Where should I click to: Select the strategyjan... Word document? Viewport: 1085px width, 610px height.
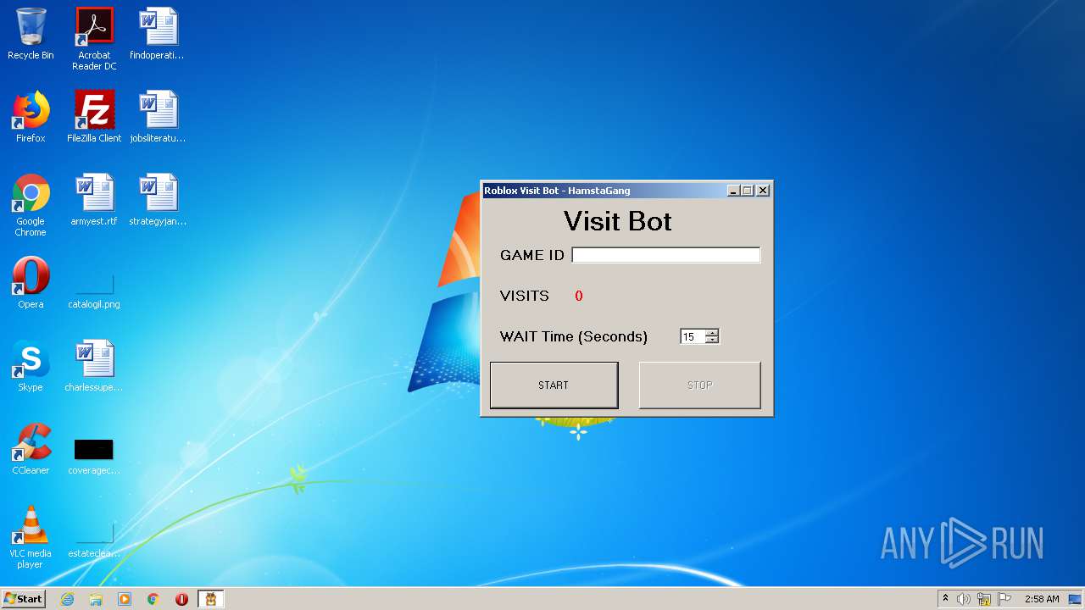click(x=158, y=200)
